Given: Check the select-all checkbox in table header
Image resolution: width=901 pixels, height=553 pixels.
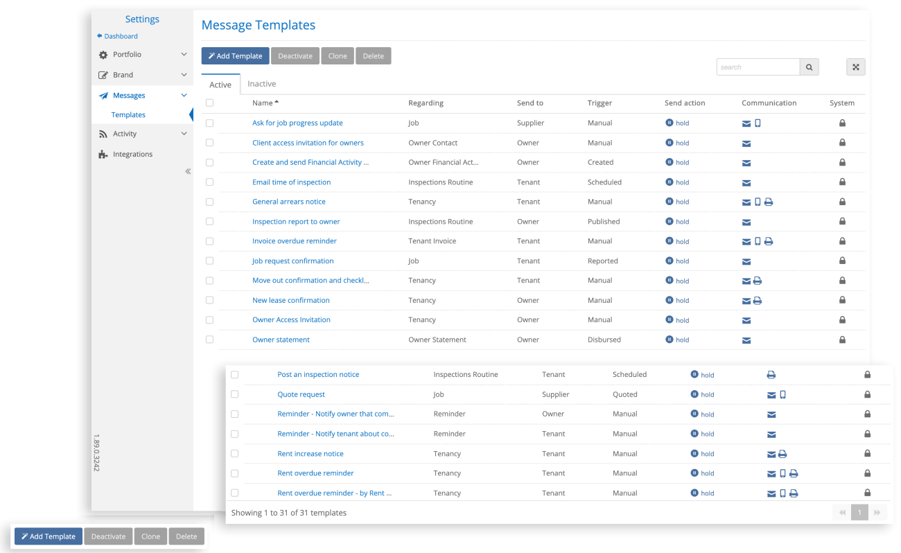Looking at the screenshot, I should [x=209, y=101].
